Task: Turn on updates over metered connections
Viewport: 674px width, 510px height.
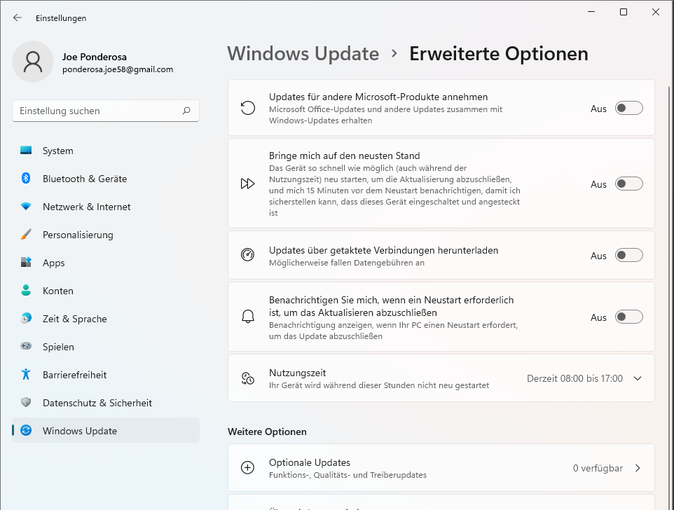Action: coord(628,256)
